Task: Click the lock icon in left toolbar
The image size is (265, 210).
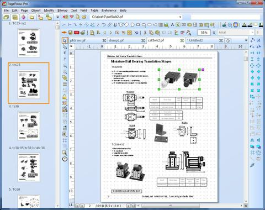Action: (x=65, y=97)
